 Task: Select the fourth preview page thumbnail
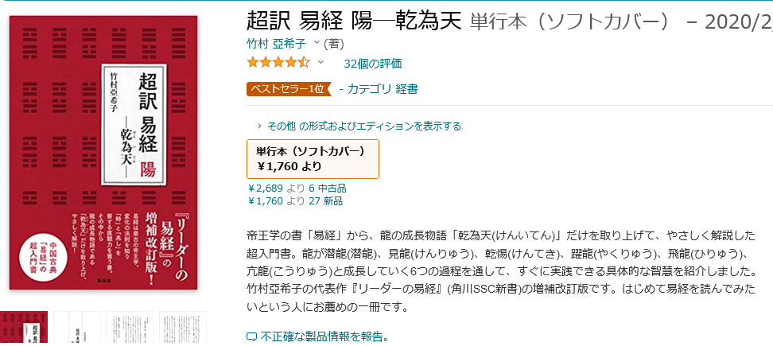183,327
